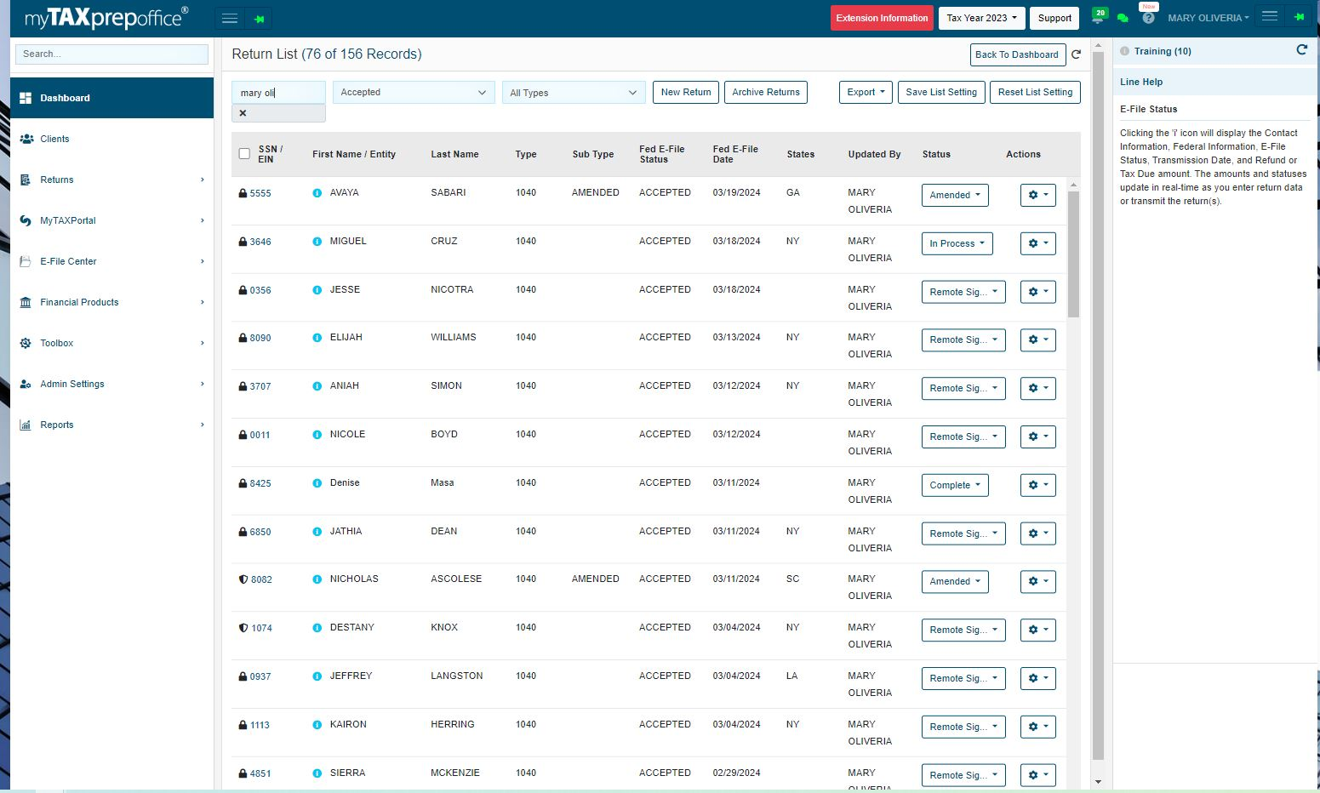Expand Toolbox menu in sidebar
The width and height of the screenshot is (1320, 793).
point(111,343)
